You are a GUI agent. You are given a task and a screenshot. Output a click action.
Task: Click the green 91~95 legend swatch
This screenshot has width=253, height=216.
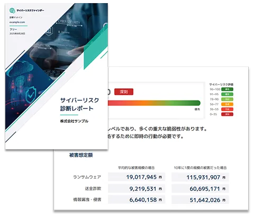point(227,94)
